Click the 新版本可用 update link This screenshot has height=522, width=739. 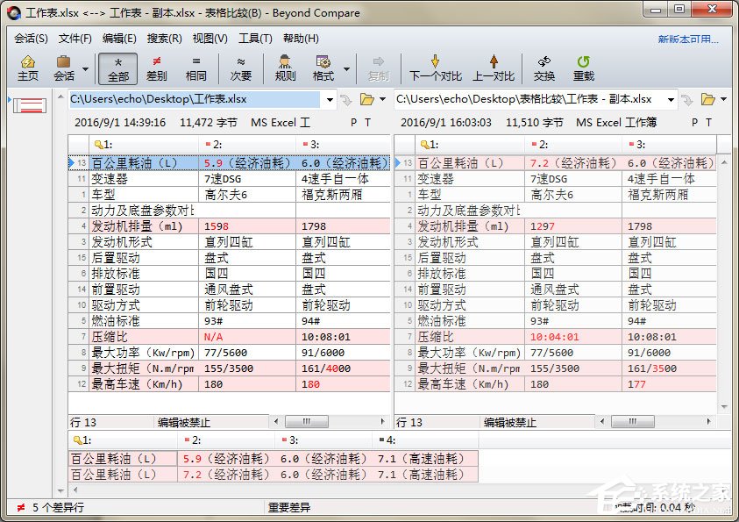[x=689, y=39]
